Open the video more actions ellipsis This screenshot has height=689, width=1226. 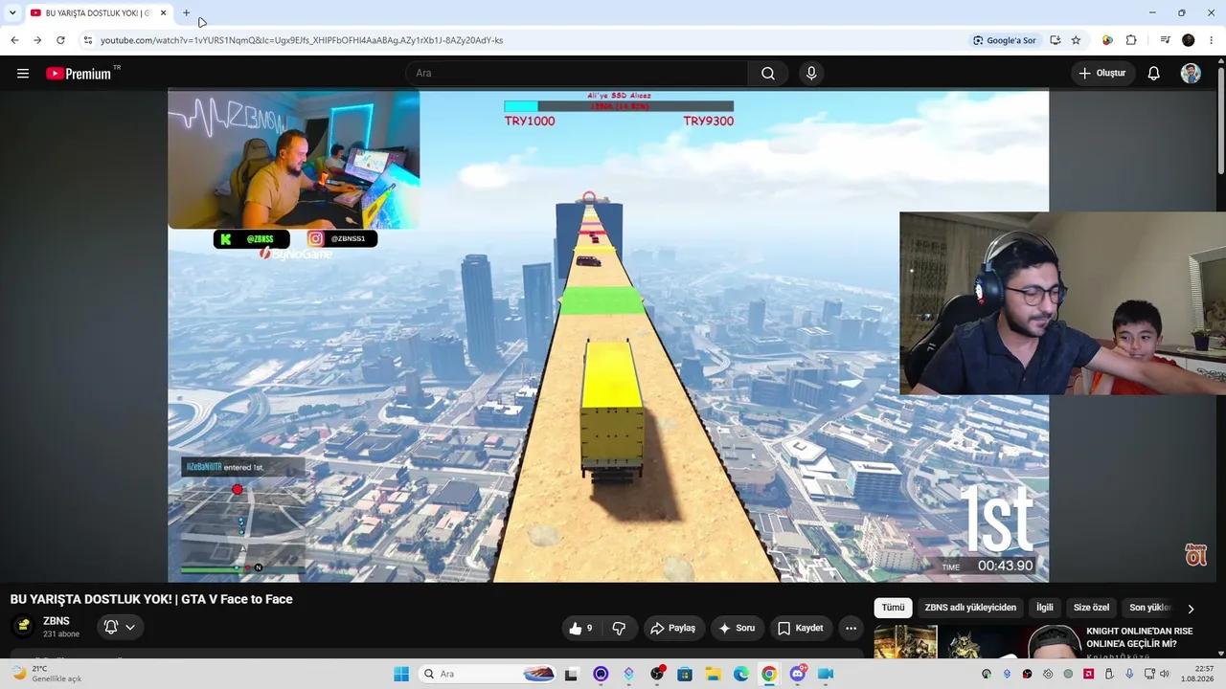851,628
